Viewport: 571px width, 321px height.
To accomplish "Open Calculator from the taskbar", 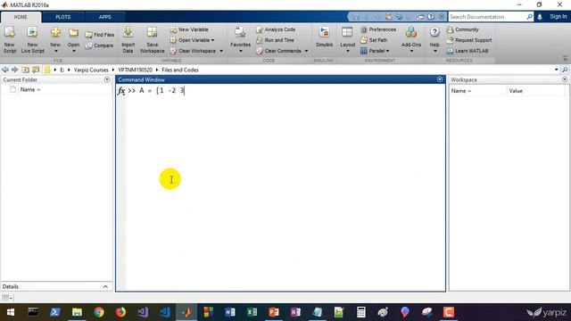I will (360, 312).
